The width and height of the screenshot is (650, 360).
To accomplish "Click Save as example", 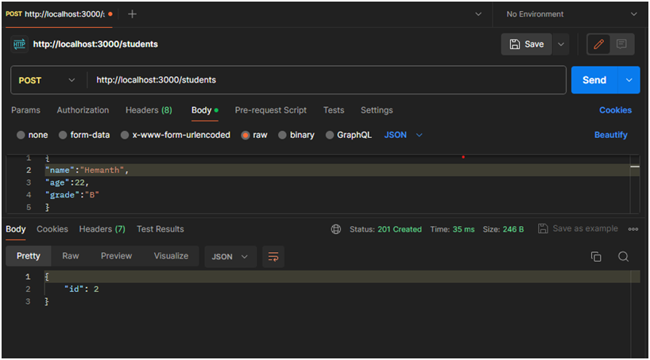I will (x=585, y=229).
